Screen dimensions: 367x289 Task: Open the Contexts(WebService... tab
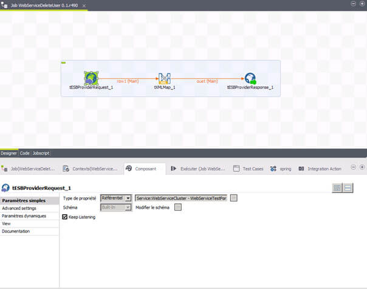click(91, 169)
